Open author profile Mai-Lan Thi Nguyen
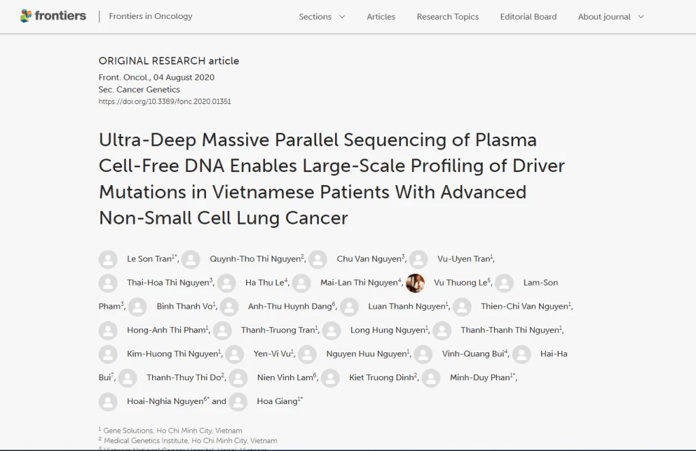 (359, 283)
